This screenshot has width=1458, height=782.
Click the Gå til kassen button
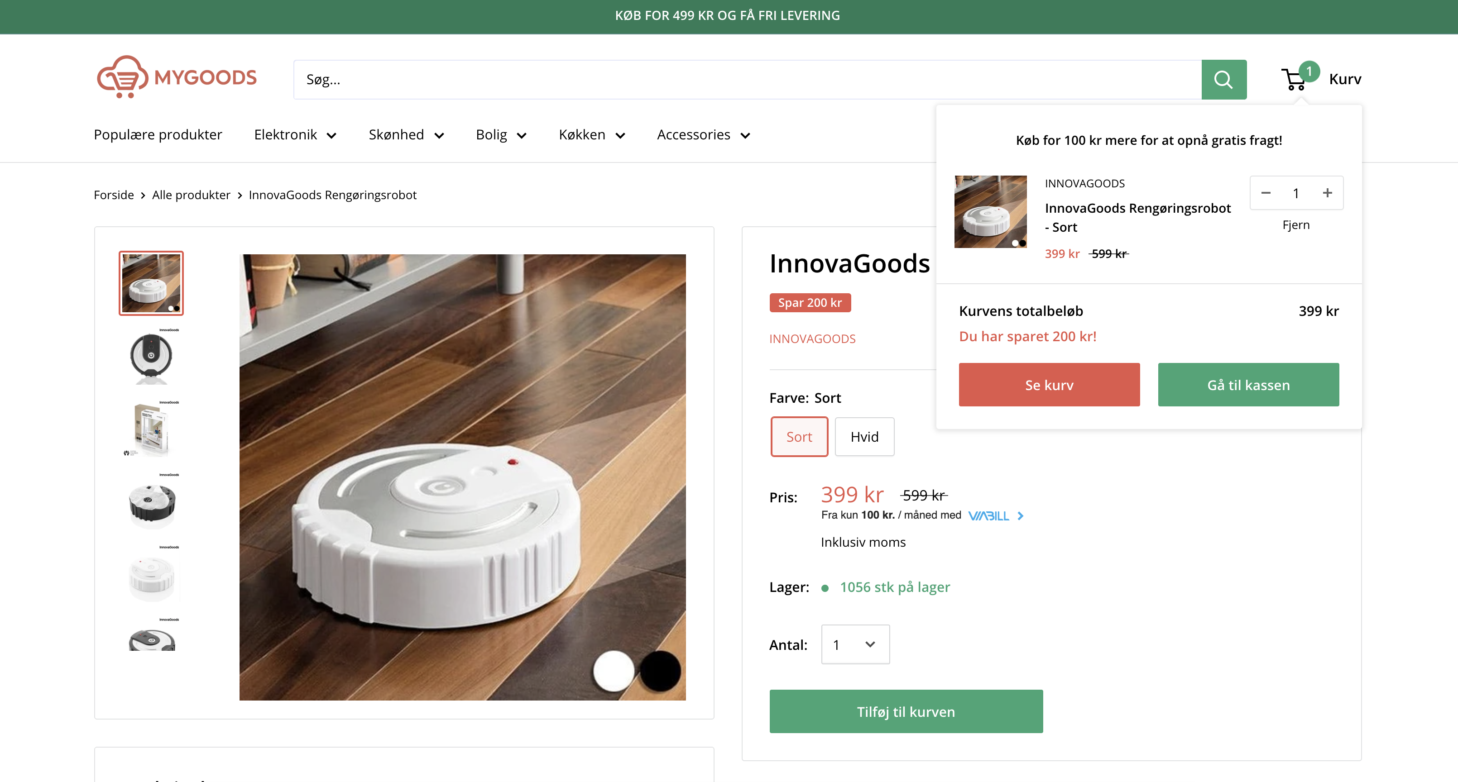coord(1249,384)
